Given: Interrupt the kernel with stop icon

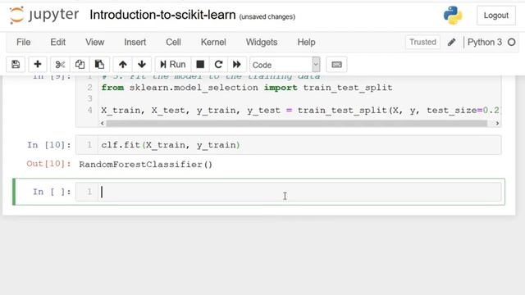Looking at the screenshot, I should pyautogui.click(x=200, y=65).
